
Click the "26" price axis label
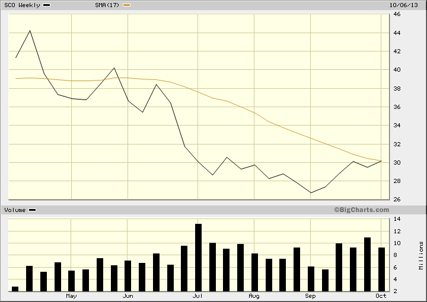397,199
